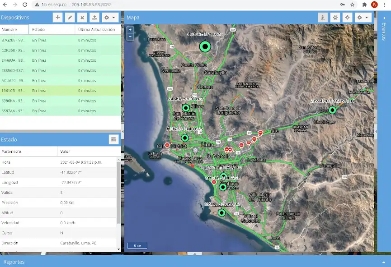Click the ACU629 marker near Callao

pos(185,138)
